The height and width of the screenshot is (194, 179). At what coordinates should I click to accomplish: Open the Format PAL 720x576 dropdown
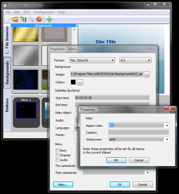click(92, 60)
